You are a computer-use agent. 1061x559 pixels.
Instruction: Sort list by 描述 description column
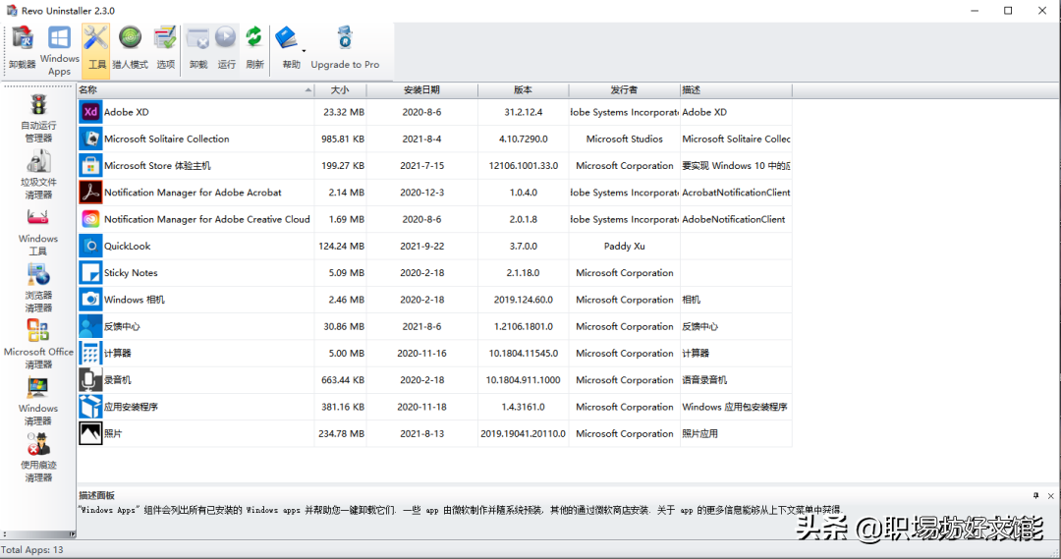736,89
